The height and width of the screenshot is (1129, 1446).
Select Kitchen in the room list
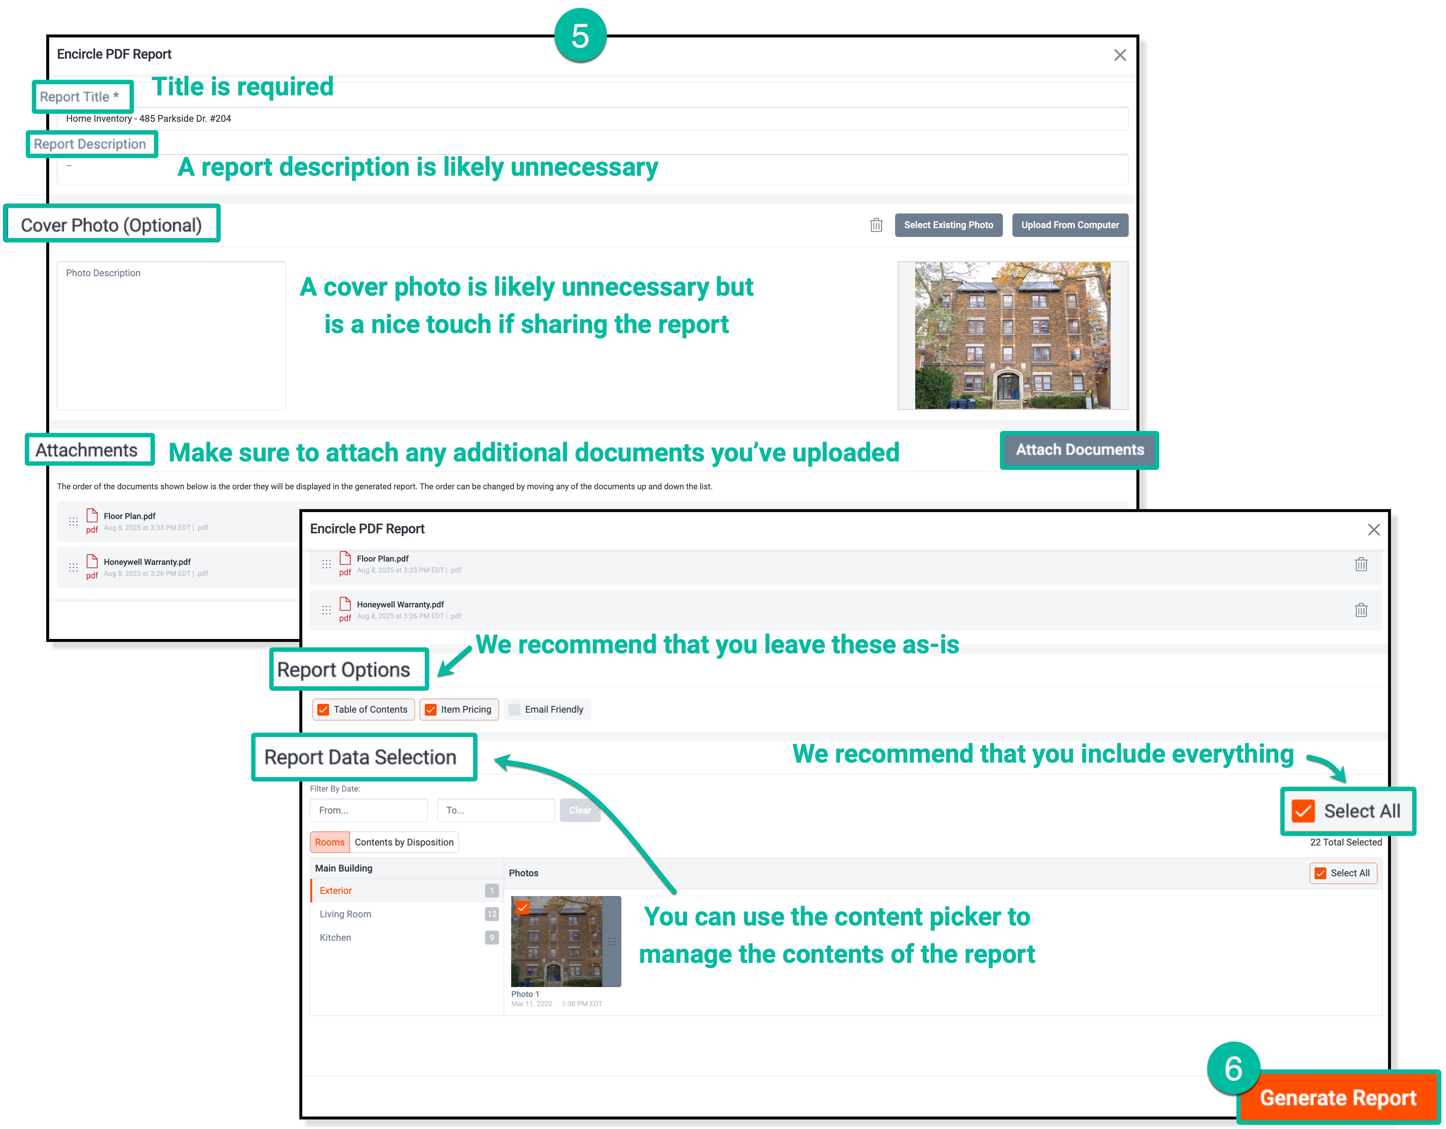coord(336,938)
